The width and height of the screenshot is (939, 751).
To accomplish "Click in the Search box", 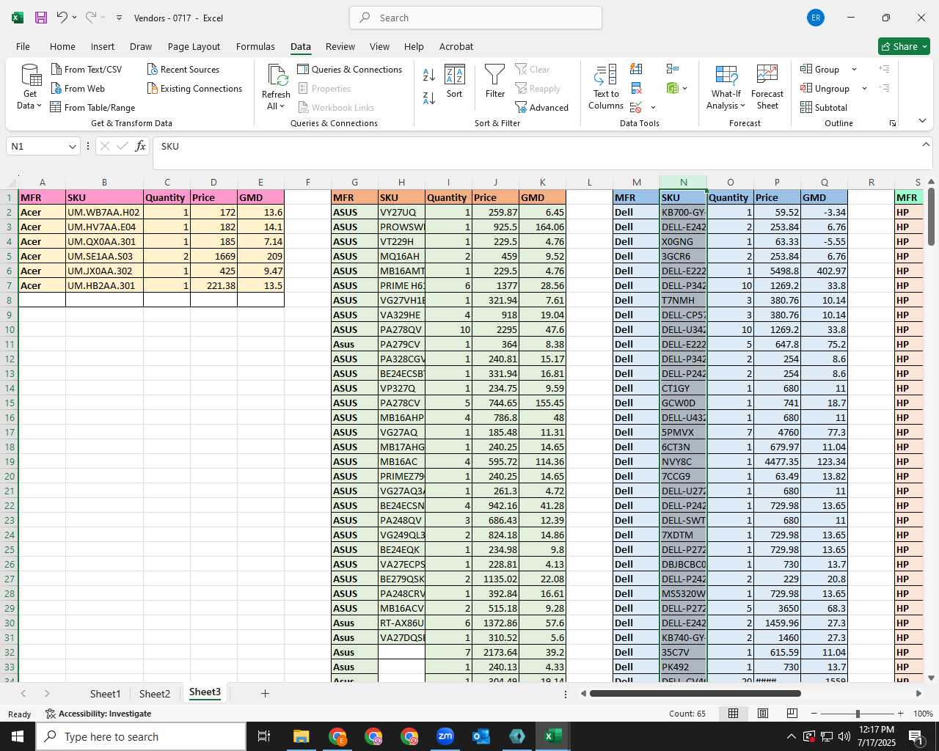I will click(475, 18).
